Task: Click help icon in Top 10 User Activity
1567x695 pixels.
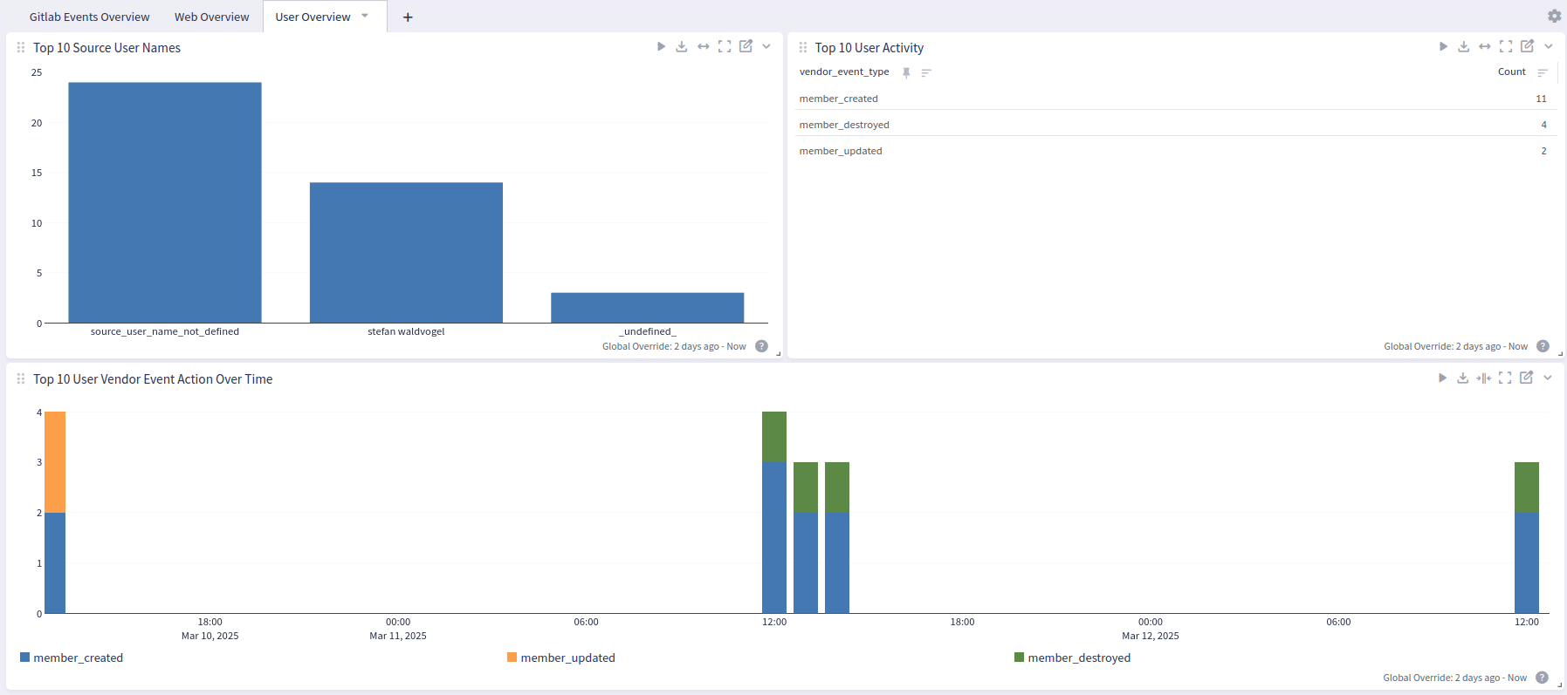Action: (1543, 346)
